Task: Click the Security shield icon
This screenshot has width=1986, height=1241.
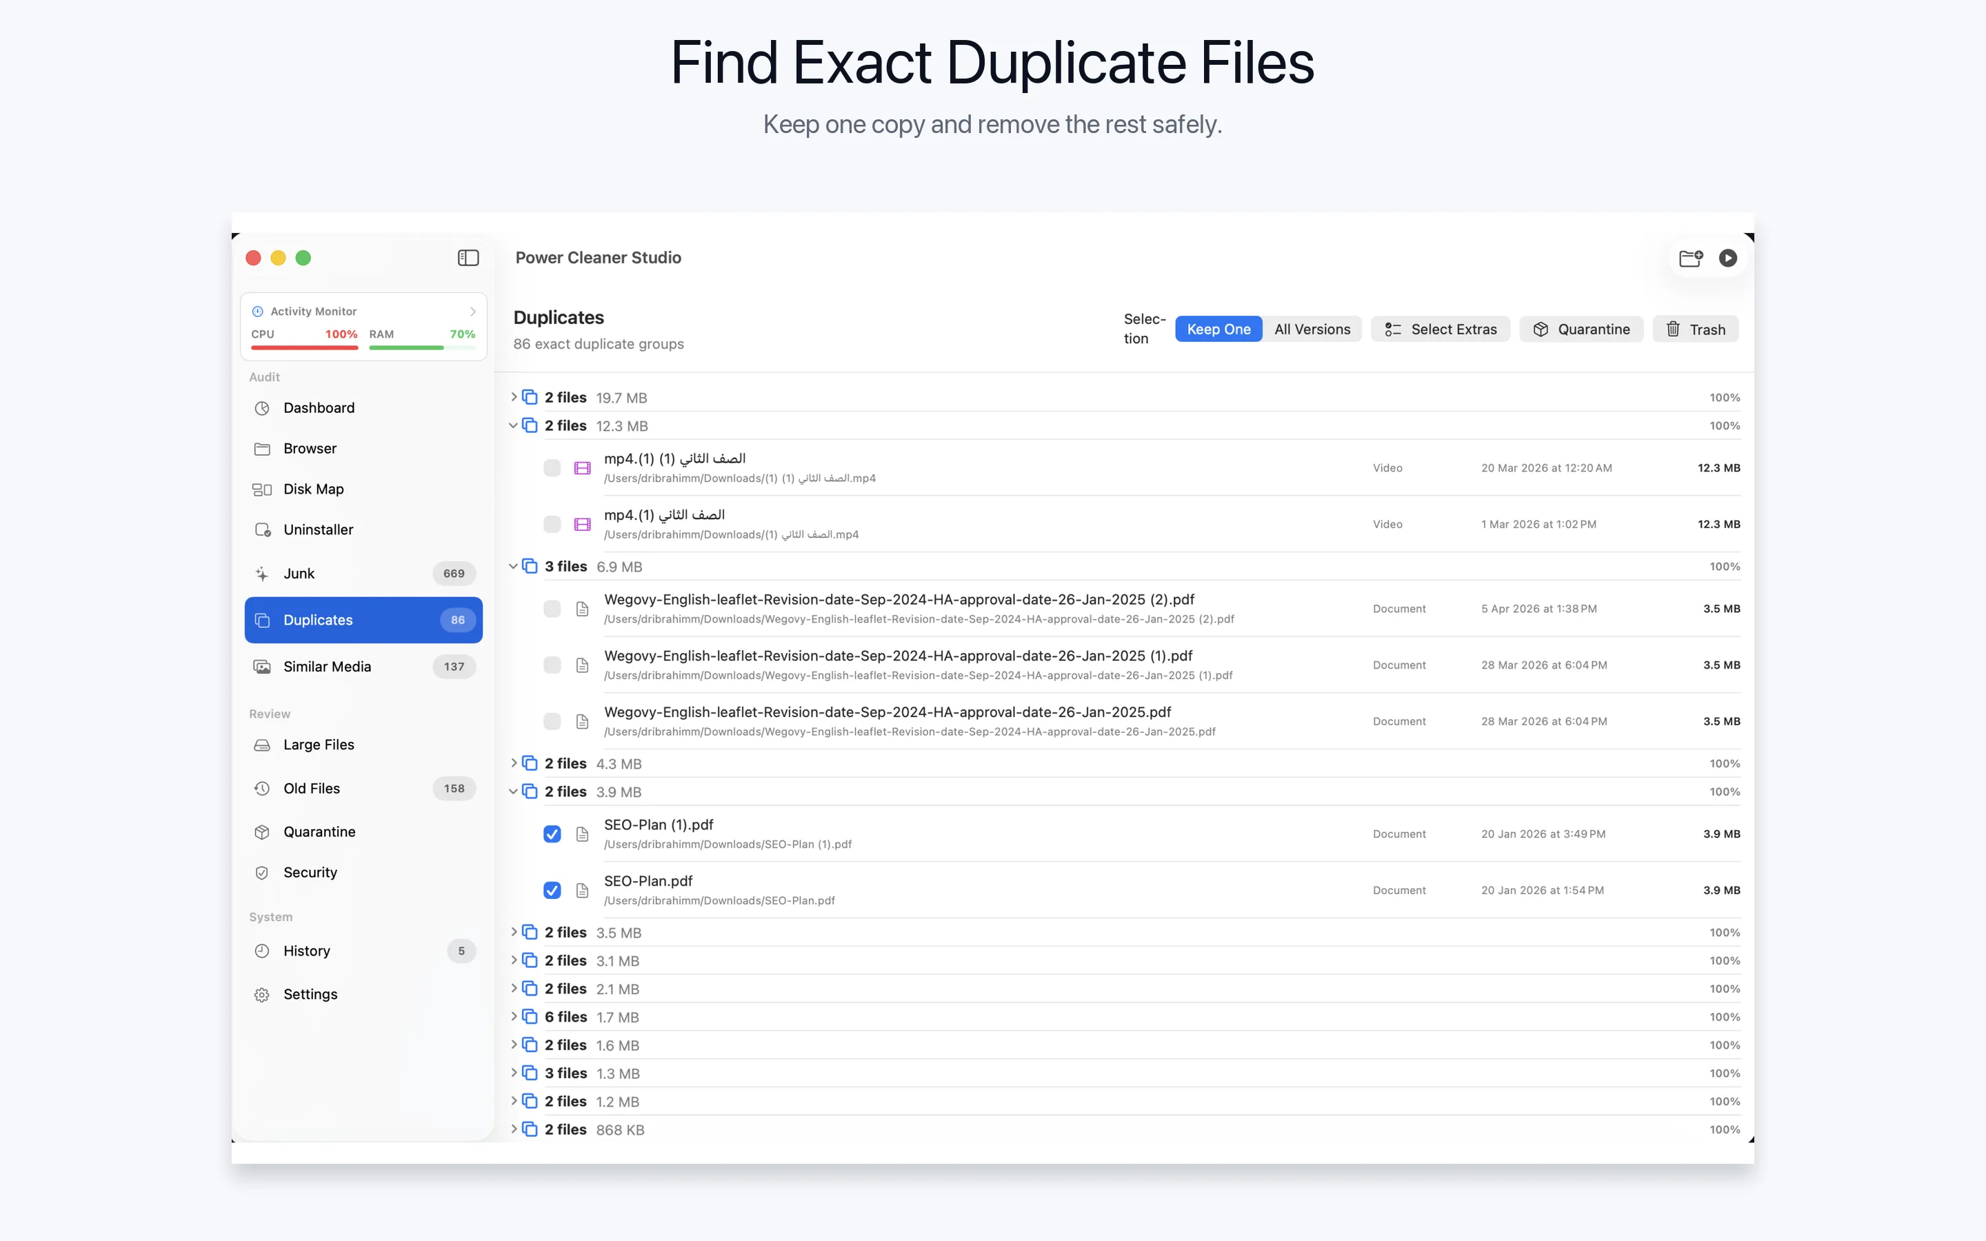Action: 262,872
